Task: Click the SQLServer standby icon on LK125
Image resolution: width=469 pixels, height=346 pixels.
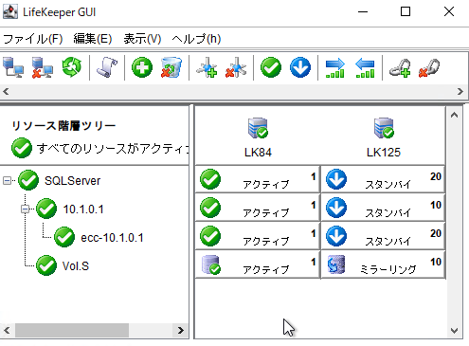Action: (x=336, y=179)
